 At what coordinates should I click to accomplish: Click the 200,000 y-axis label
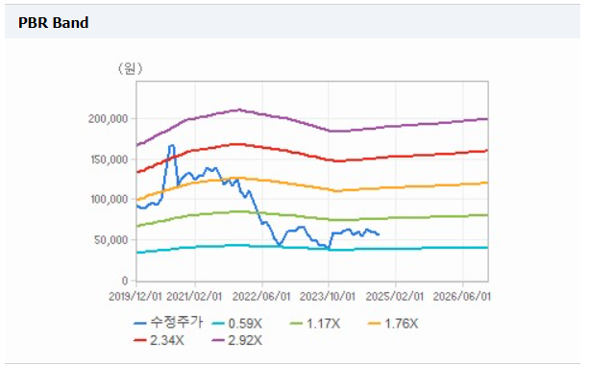tap(109, 119)
